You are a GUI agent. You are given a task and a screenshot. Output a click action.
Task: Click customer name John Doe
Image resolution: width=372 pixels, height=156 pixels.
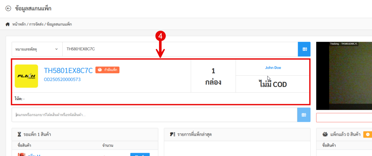(x=273, y=67)
